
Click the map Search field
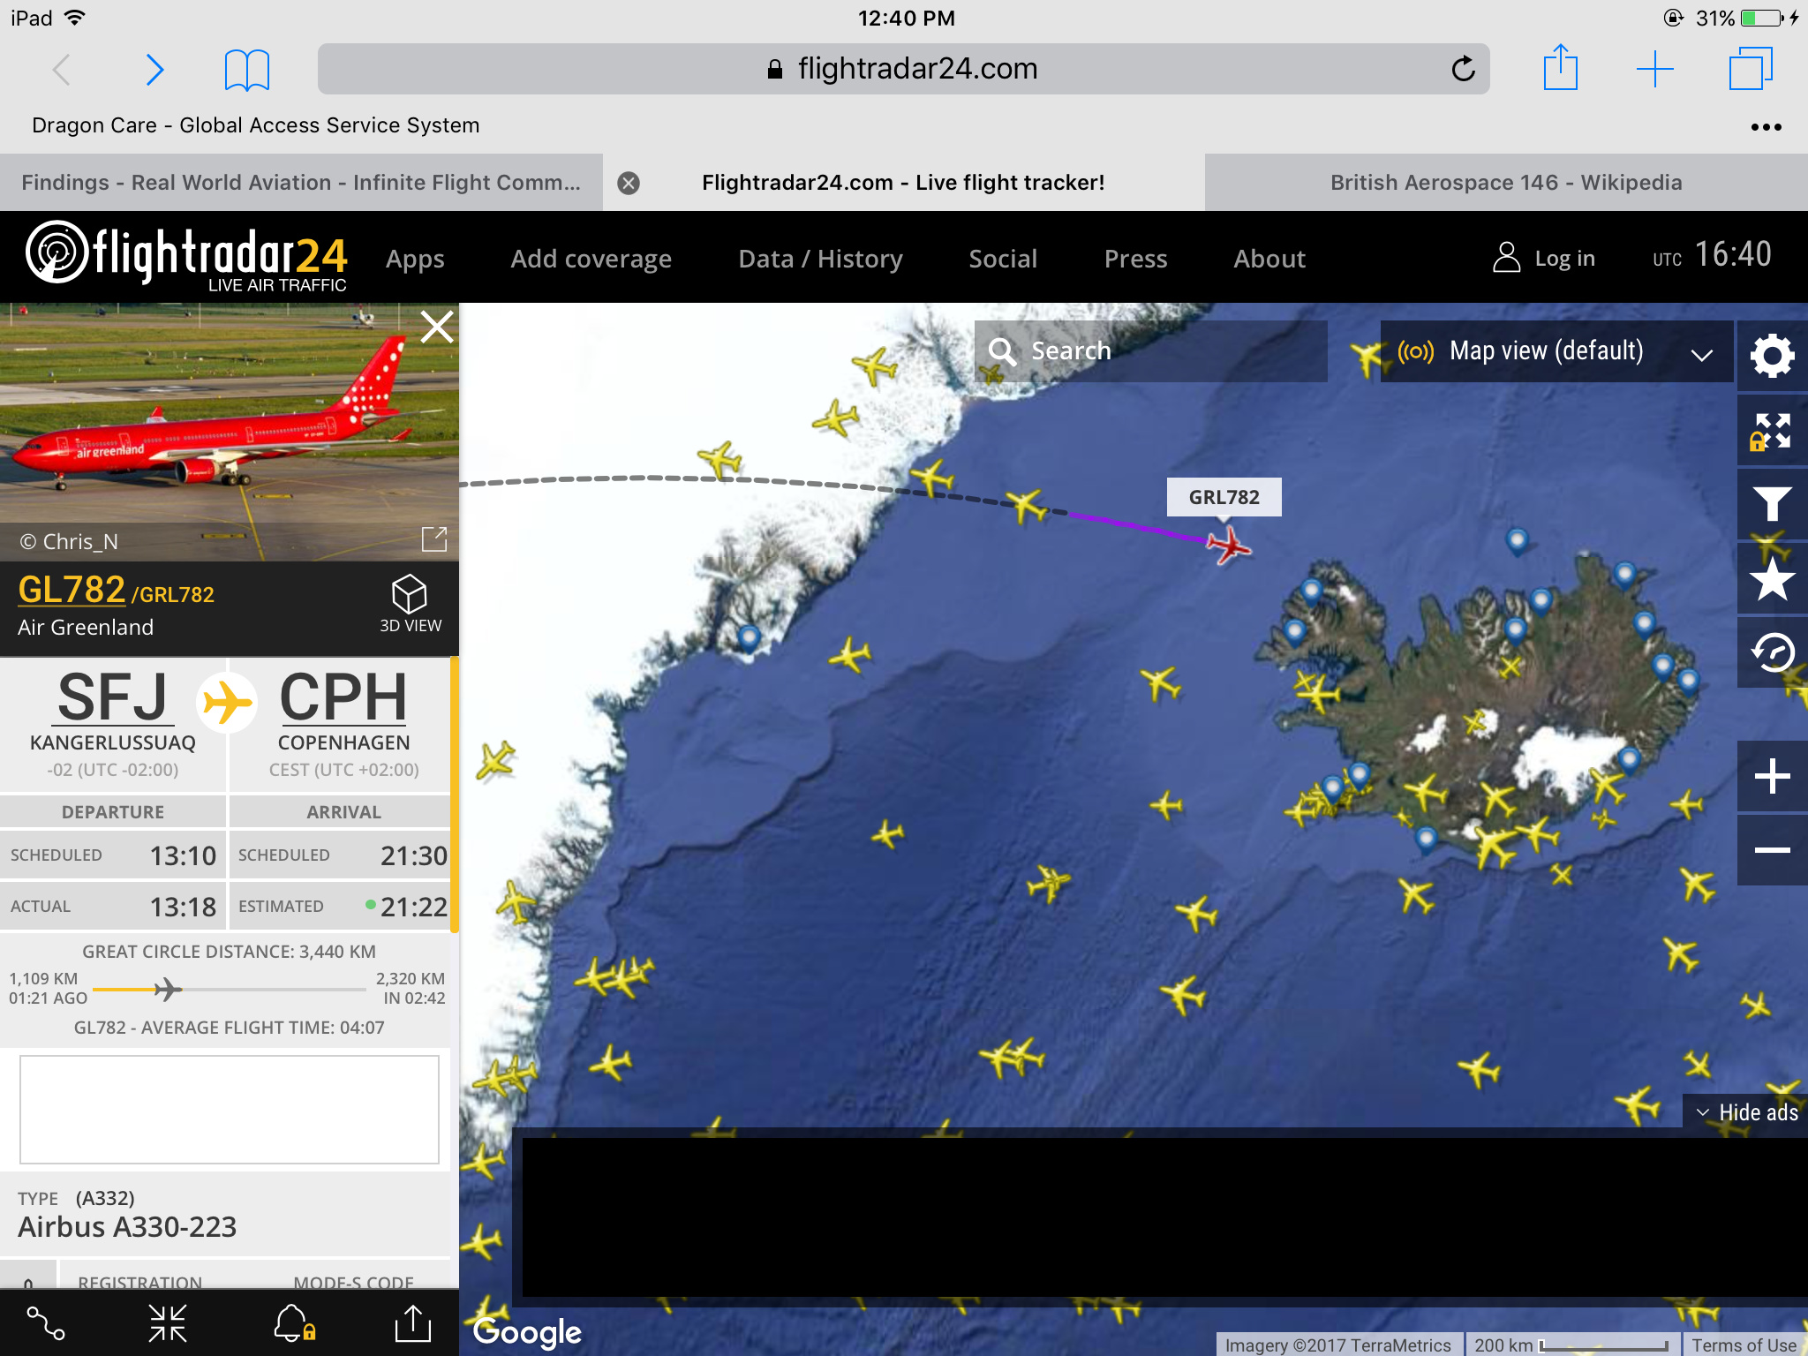click(x=1151, y=351)
